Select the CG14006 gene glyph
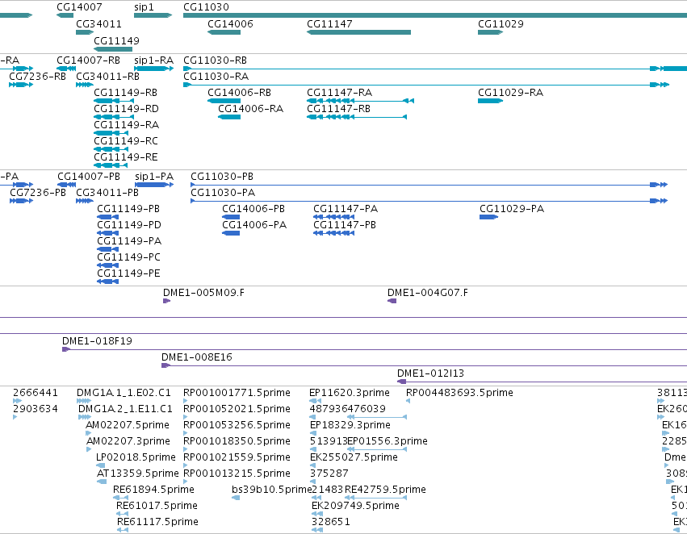Screen dimensions: 687x534 [x=224, y=32]
